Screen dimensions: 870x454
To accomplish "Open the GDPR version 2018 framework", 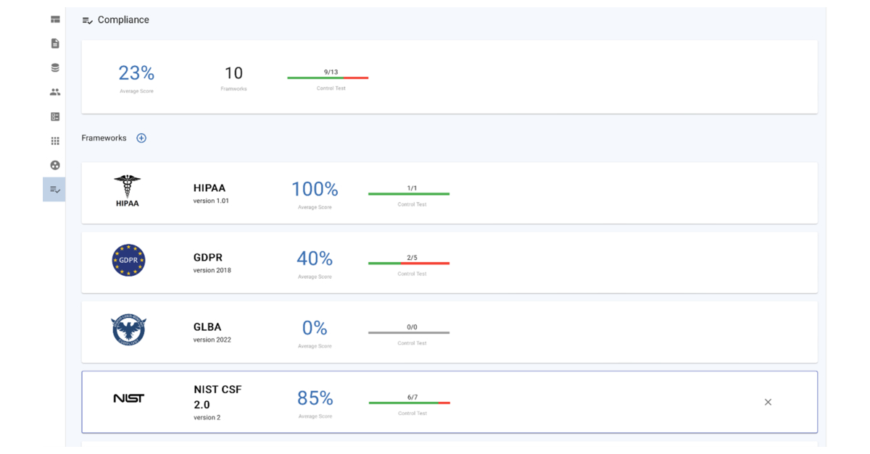I will 449,262.
